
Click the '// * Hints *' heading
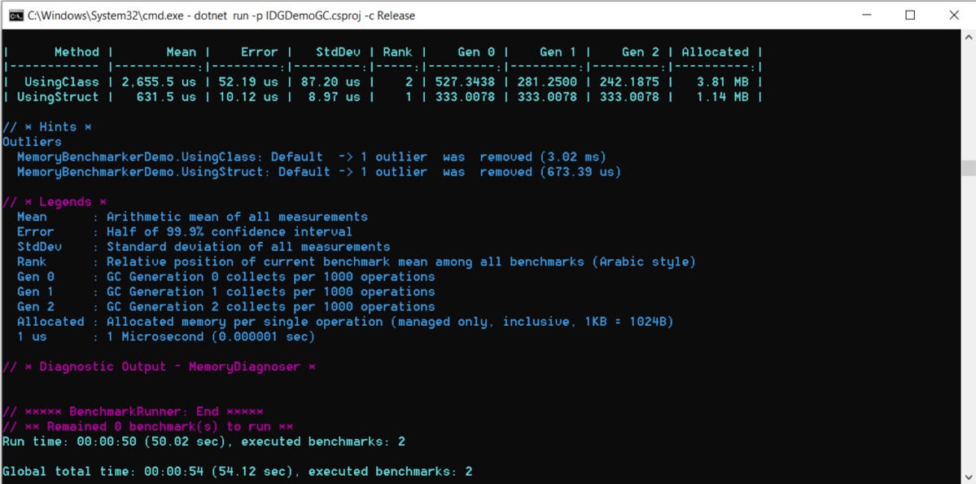tap(46, 127)
